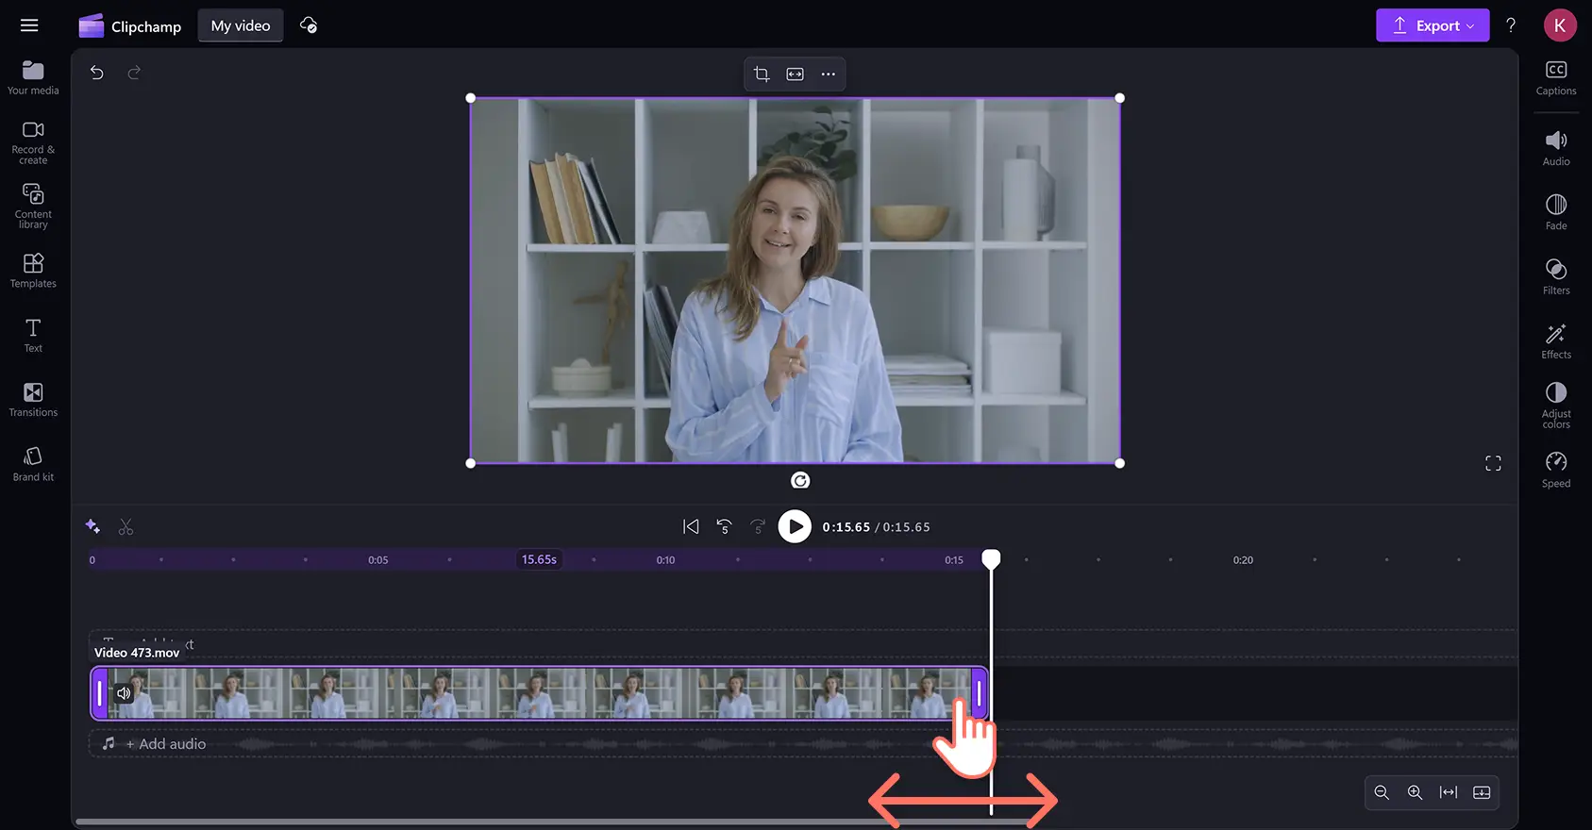1592x830 pixels.
Task: Click the top-left resize handle
Action: (471, 98)
